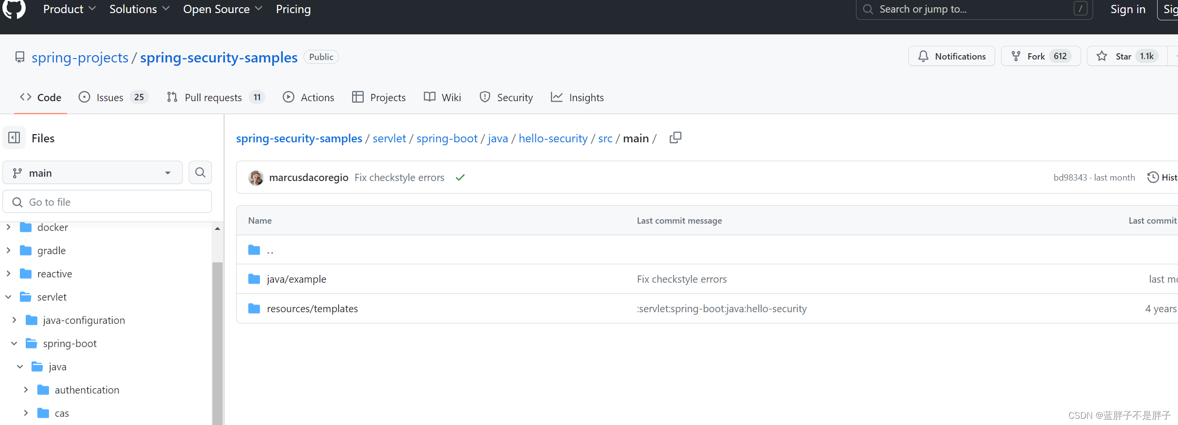
Task: Open the Projects tab
Action: pos(379,97)
